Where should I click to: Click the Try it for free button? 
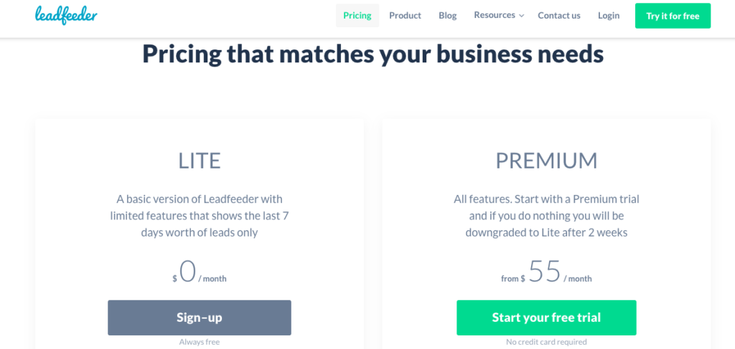pos(673,16)
